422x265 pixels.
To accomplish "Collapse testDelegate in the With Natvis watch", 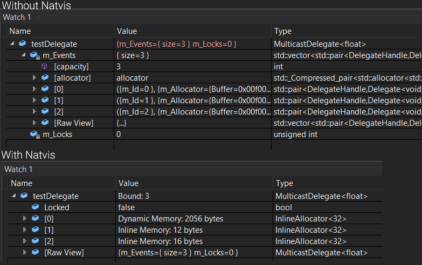I will click(x=14, y=196).
